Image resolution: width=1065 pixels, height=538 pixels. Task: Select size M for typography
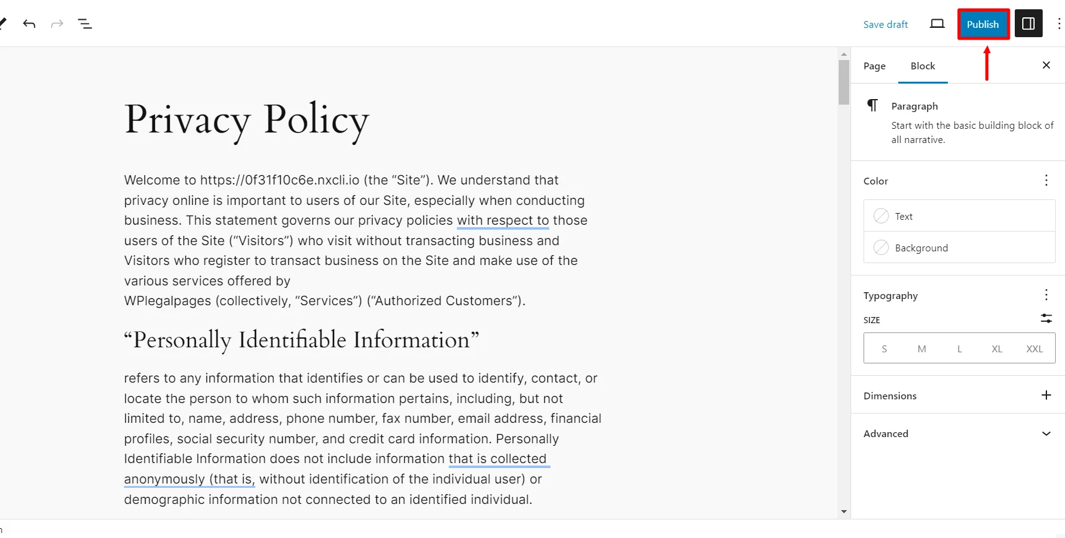click(921, 348)
